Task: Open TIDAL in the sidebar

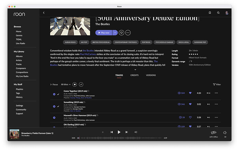Action: (x=19, y=39)
